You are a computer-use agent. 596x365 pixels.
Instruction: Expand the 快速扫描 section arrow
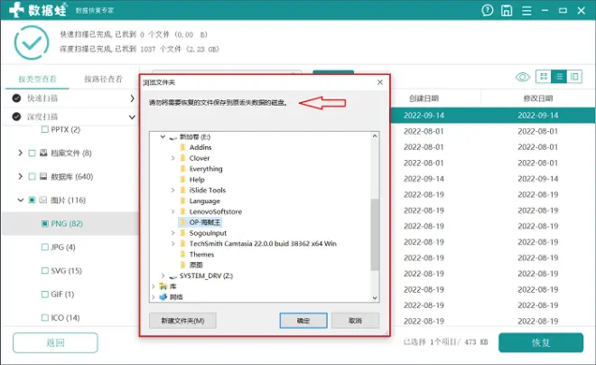point(132,98)
